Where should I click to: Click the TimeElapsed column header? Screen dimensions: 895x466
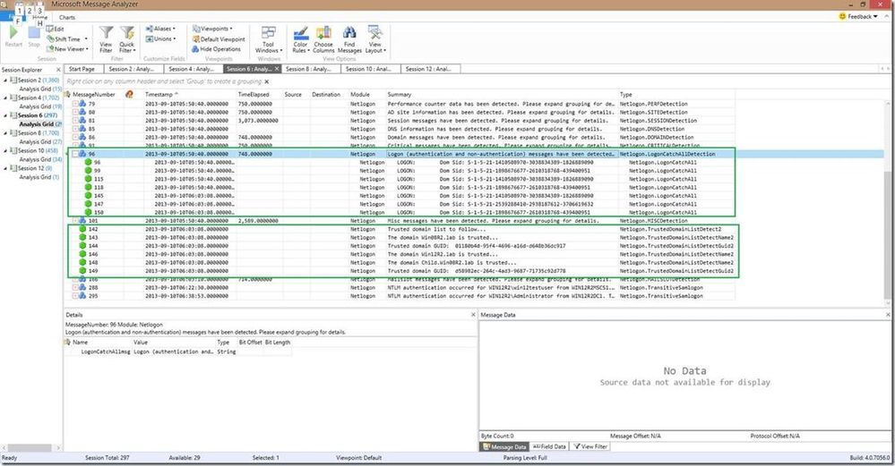pos(254,95)
